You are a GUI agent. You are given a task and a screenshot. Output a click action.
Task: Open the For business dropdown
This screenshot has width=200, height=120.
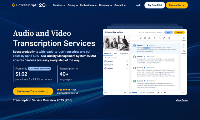pos(88,5)
